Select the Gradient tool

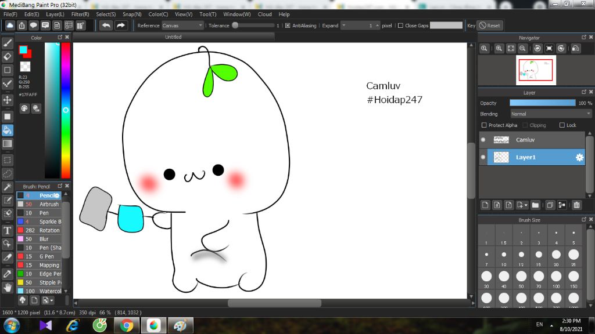coord(7,144)
